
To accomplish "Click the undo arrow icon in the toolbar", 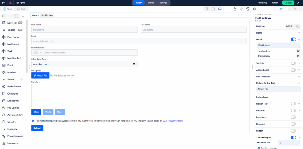I will [x=235, y=9].
